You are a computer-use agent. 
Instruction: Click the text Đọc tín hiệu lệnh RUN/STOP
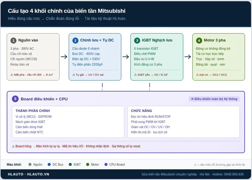(151, 117)
